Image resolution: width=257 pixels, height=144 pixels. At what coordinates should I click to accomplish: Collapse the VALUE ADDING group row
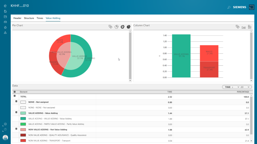click(x=16, y=112)
